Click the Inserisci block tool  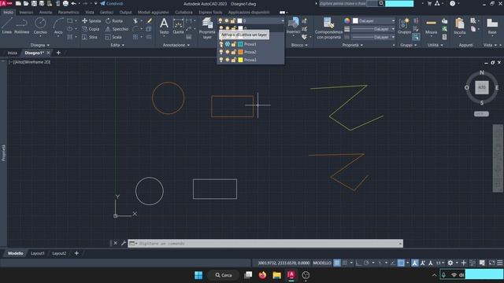[x=293, y=26]
